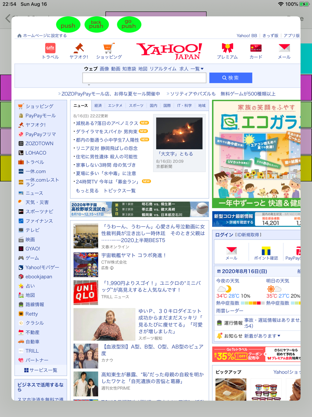
Task: Open the ヤフオク! gavel icon
Action: point(79,51)
